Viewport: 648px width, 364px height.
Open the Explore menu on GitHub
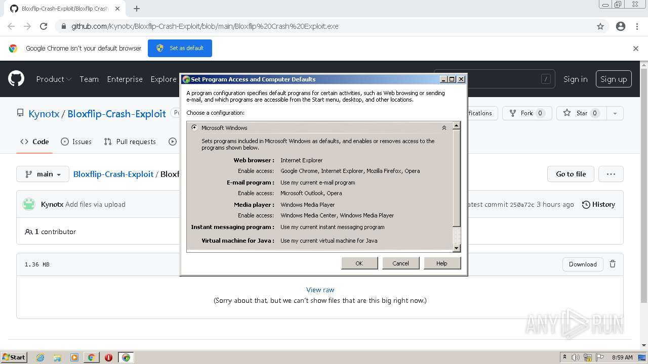pos(164,79)
